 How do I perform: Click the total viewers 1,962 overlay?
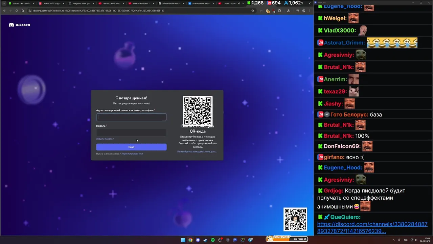click(x=293, y=3)
